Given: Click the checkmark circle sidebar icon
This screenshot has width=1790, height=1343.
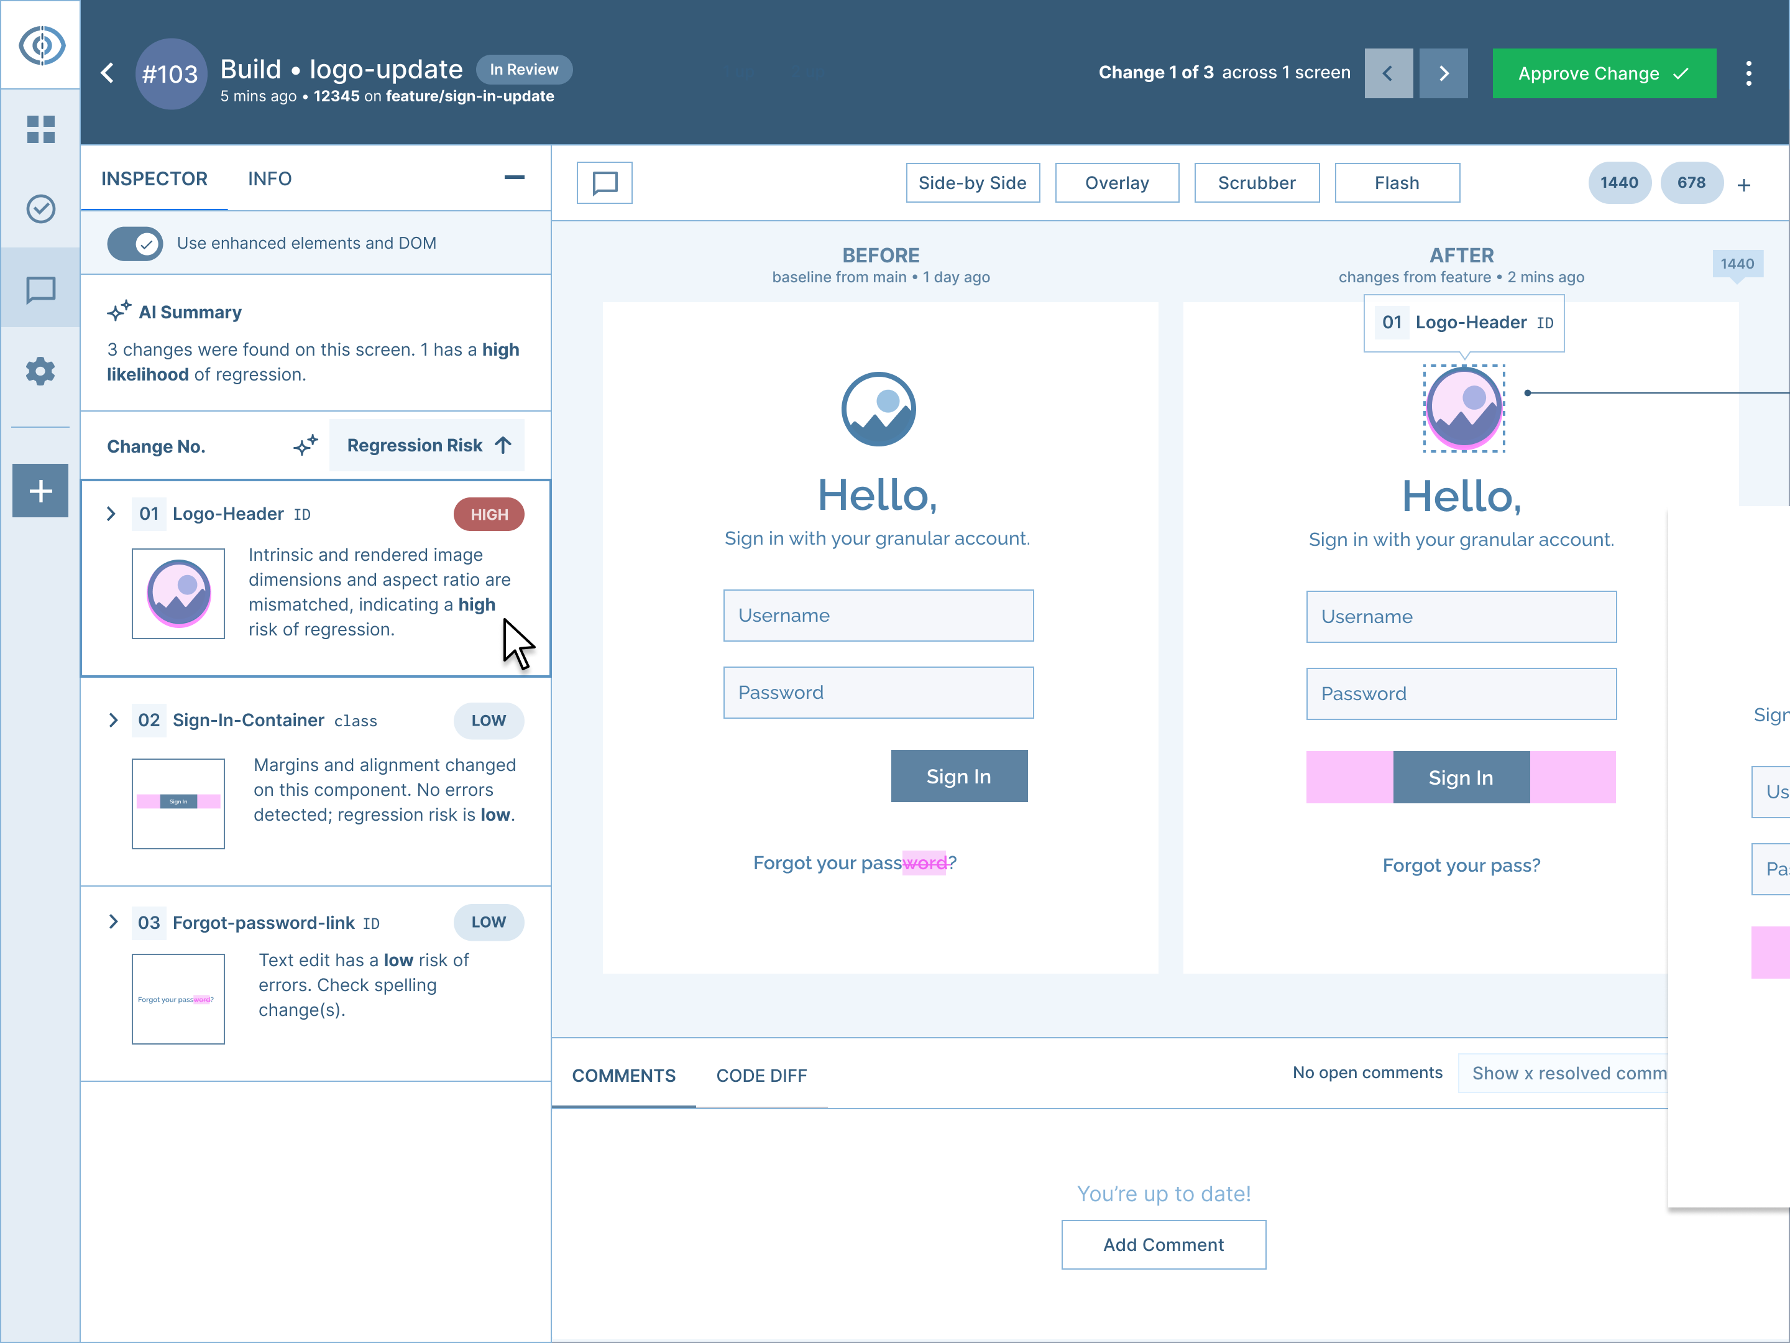Looking at the screenshot, I should (40, 209).
